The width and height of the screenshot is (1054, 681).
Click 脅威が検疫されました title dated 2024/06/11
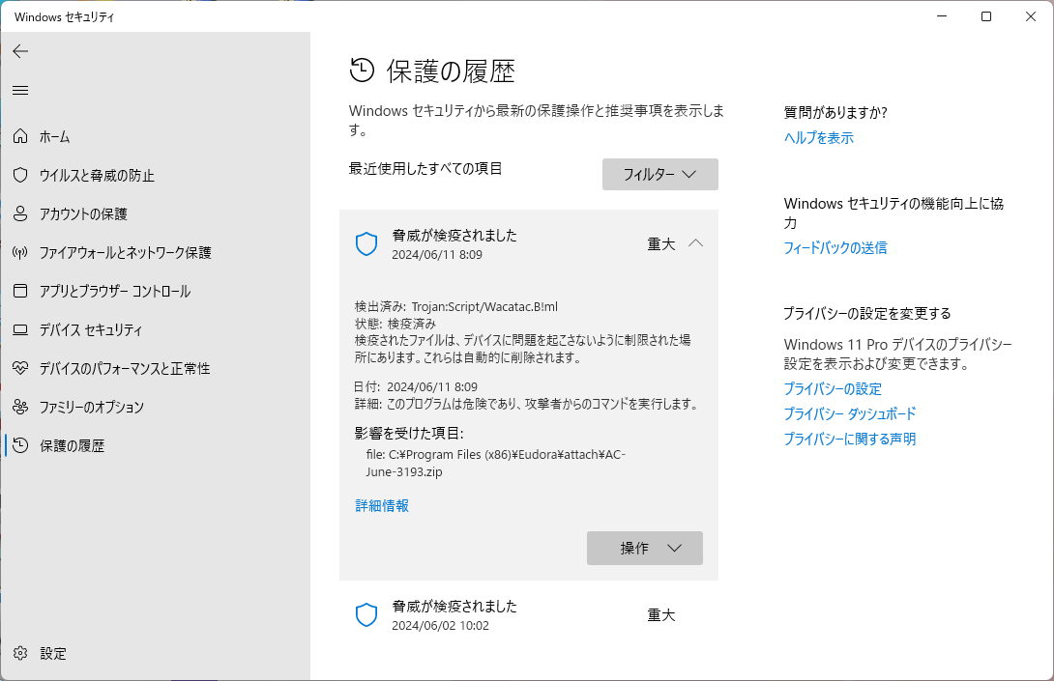[x=454, y=235]
